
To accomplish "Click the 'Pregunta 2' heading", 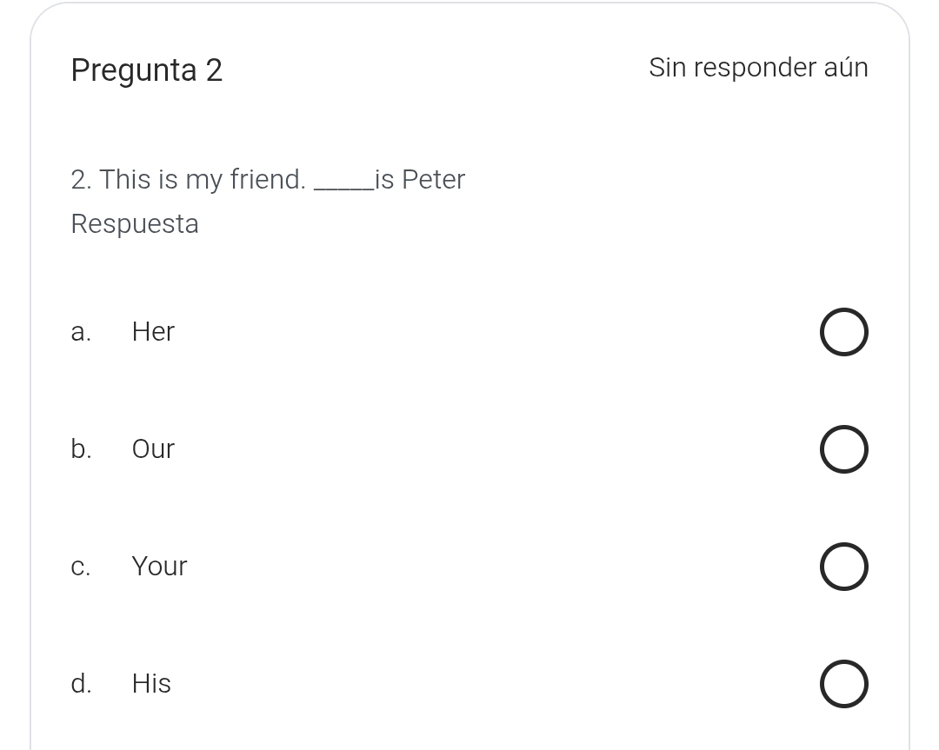I will click(147, 70).
